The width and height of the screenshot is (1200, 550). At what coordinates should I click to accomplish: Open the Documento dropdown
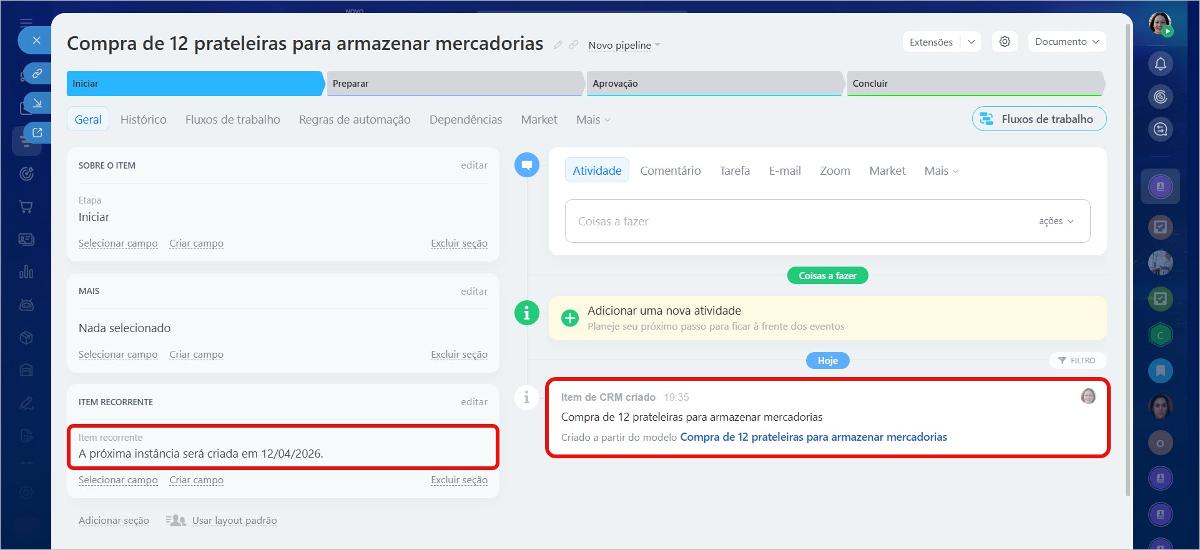tap(1066, 42)
